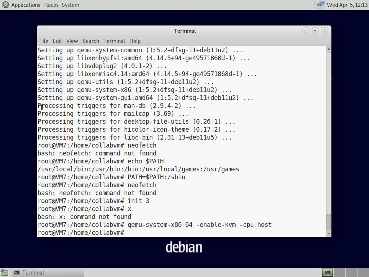Click 'Processing triggers for hicolor-icon-theme' line
This screenshot has height=277, width=369.
pyautogui.click(x=137, y=129)
